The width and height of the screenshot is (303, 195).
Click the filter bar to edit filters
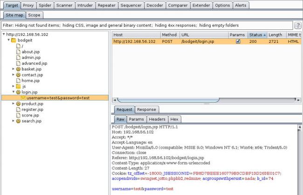coord(147,25)
